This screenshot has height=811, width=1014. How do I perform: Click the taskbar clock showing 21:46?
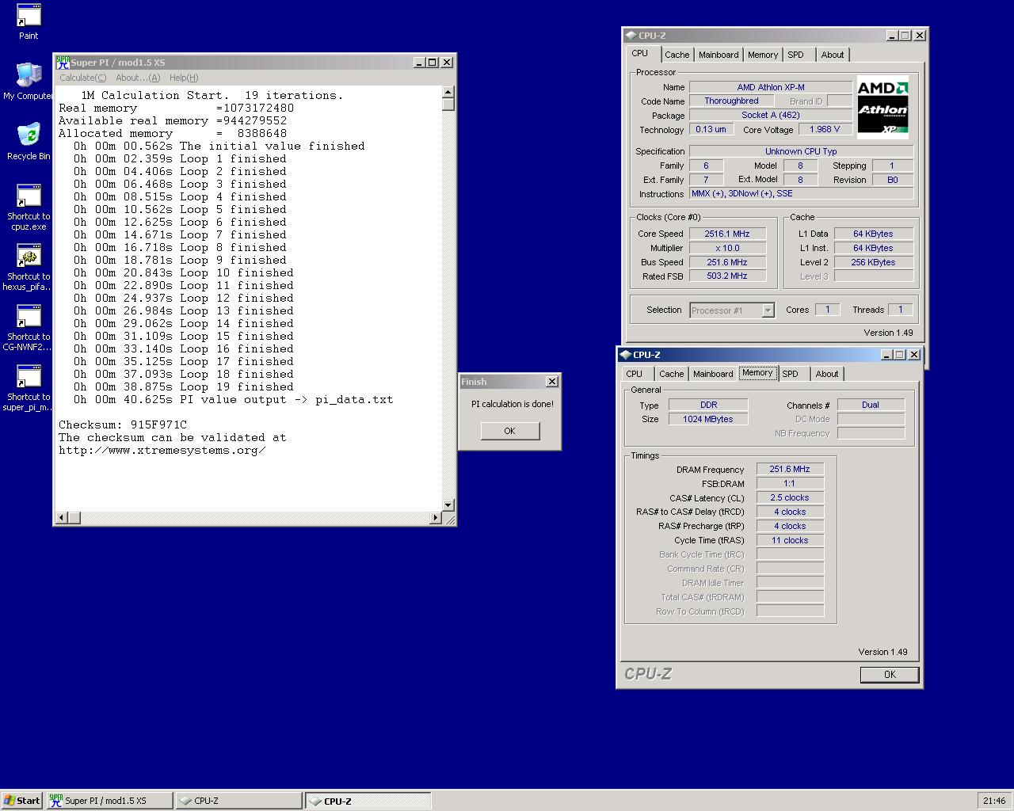(x=994, y=801)
